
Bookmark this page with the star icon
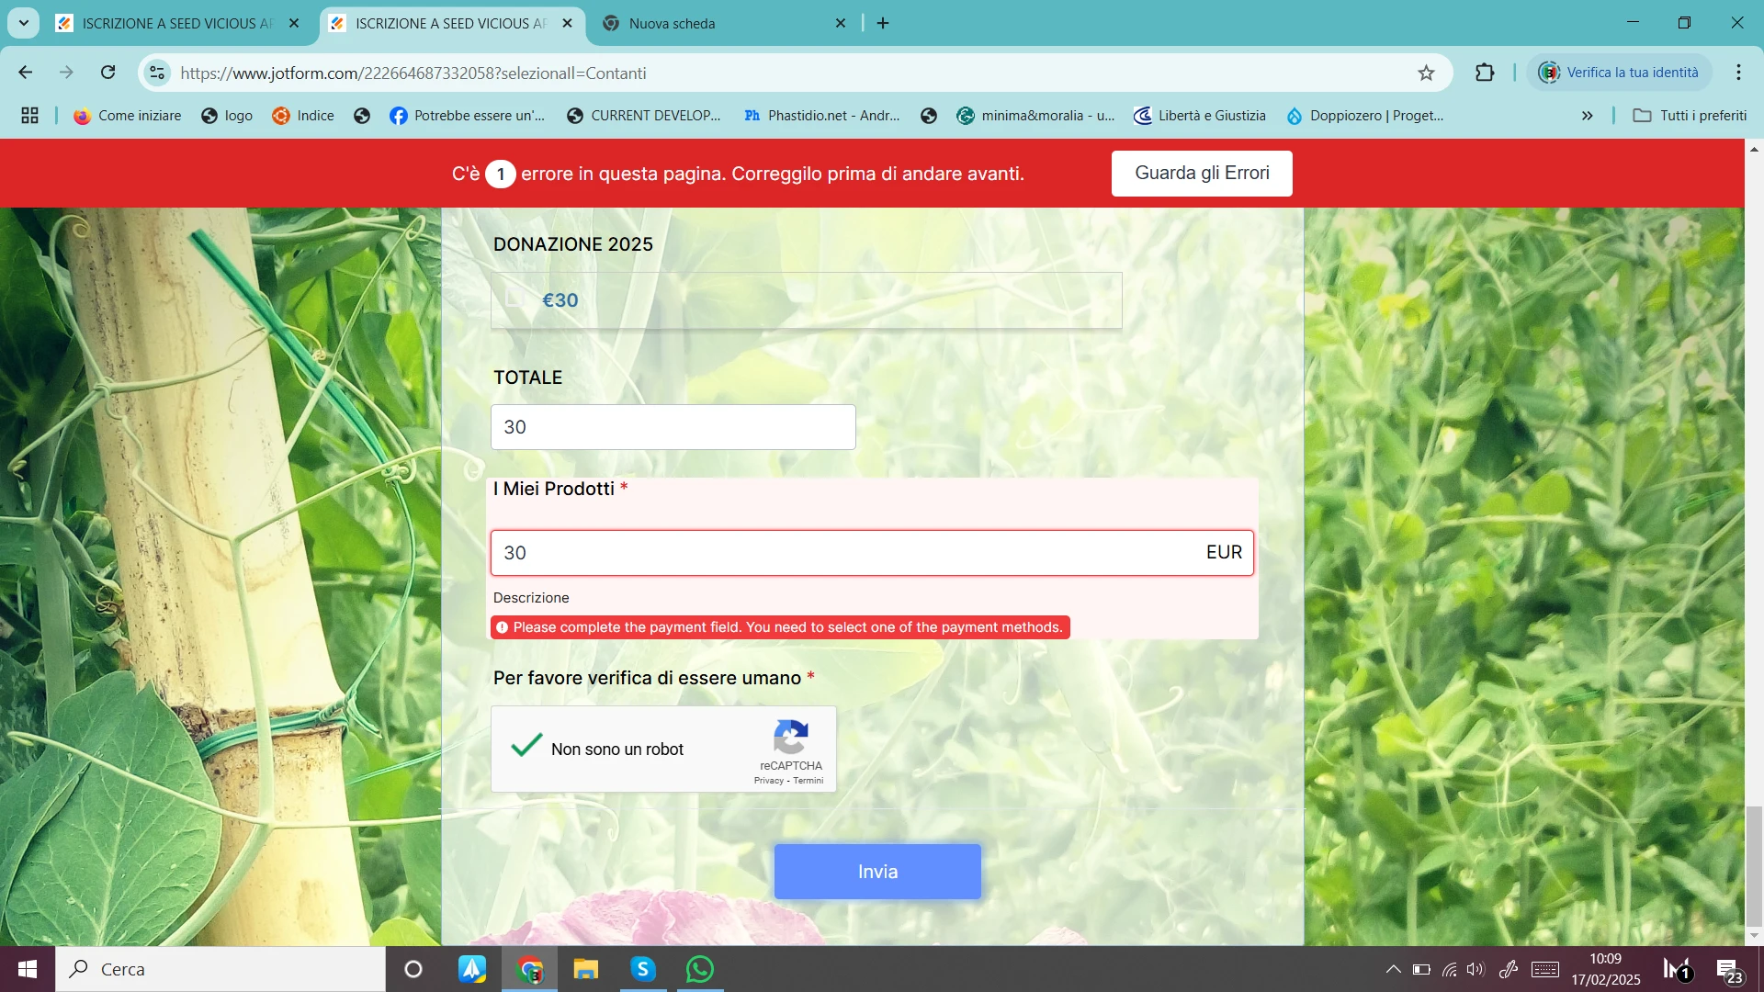(1427, 73)
